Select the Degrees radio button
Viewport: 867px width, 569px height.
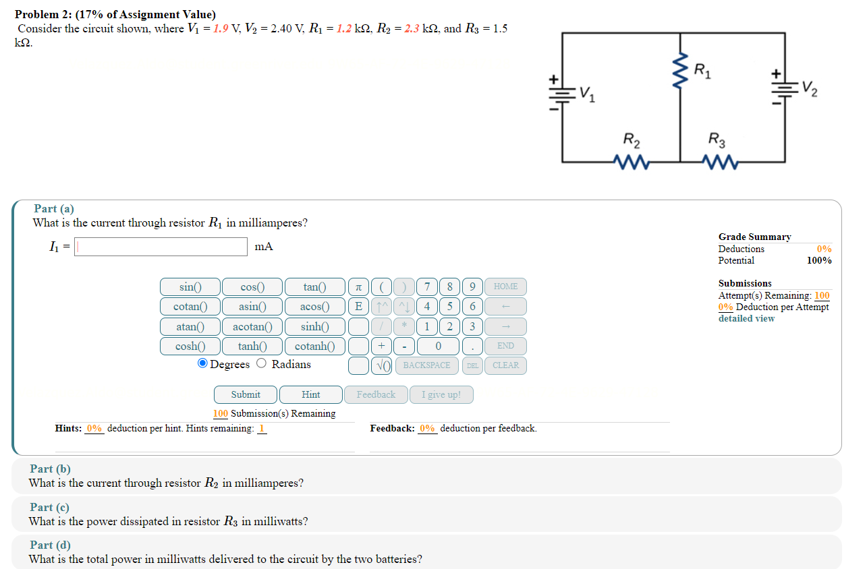[x=202, y=363]
